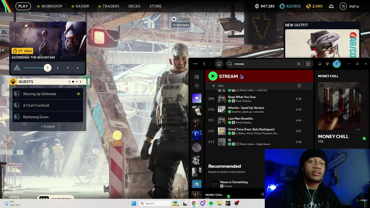Select stage 1 of Ascending the Mountain

click(48, 68)
